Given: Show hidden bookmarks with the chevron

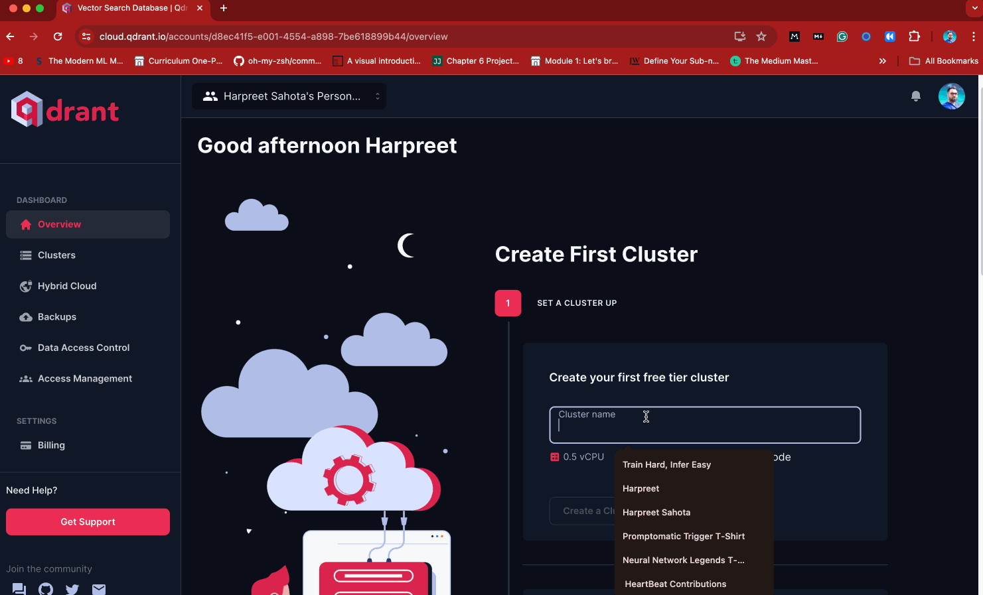Looking at the screenshot, I should tap(883, 61).
